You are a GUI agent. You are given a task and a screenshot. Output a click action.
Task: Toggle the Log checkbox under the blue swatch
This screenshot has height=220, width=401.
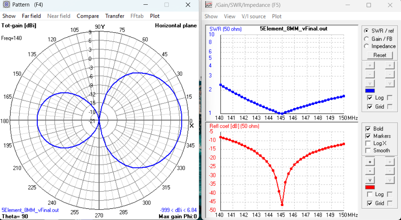click(x=370, y=98)
